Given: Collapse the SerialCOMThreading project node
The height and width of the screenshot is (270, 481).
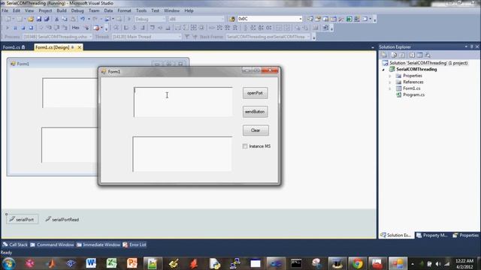Looking at the screenshot, I should tap(383, 70).
